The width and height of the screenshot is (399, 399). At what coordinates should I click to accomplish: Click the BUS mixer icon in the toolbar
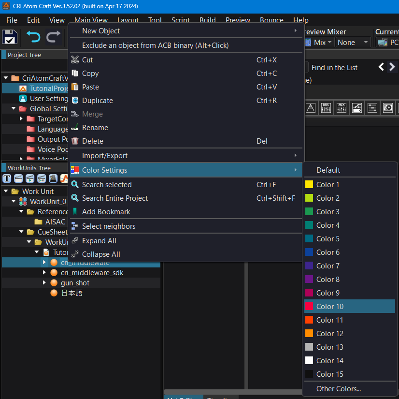click(326, 108)
